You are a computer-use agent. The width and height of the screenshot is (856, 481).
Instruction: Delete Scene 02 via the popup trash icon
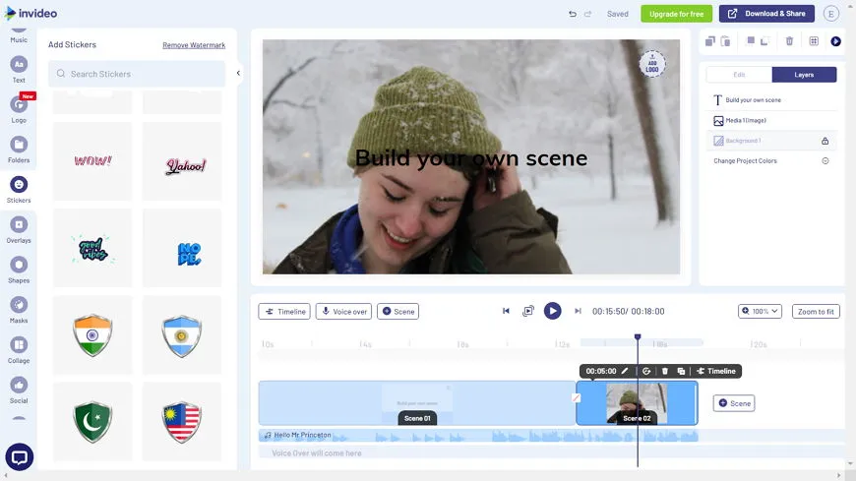(665, 371)
